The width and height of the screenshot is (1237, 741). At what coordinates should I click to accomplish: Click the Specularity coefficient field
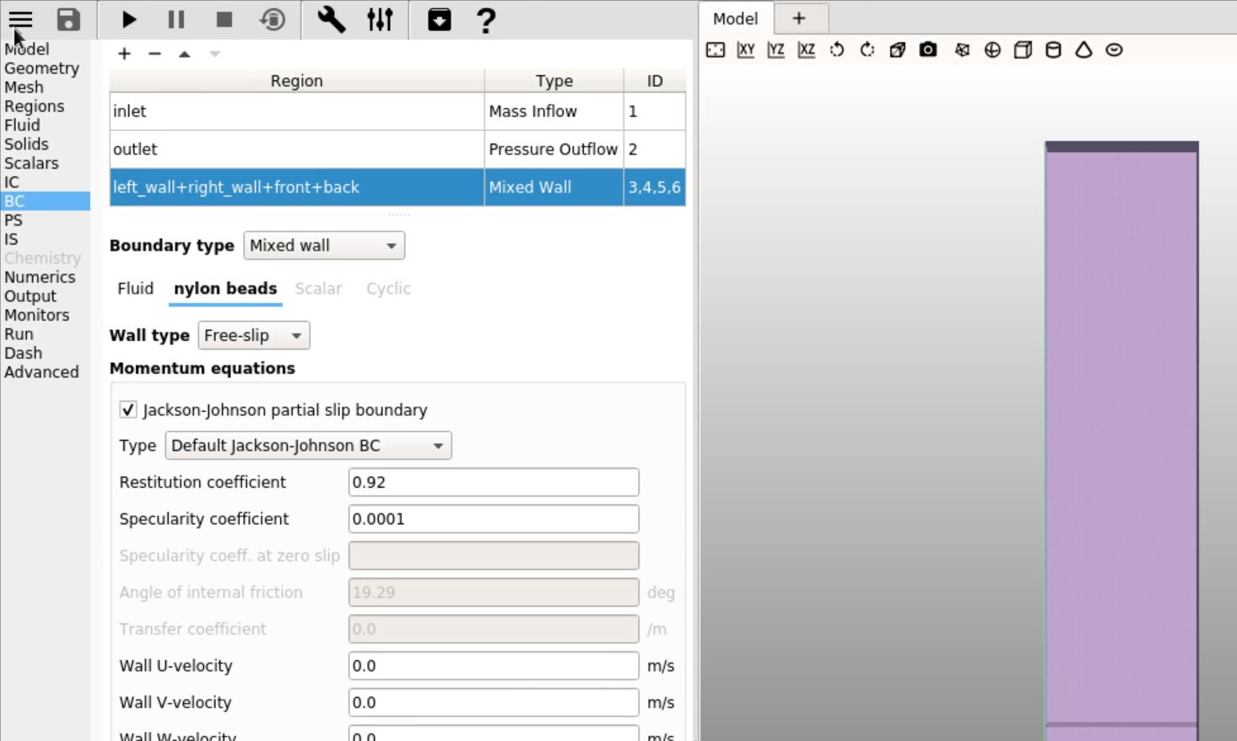click(493, 519)
